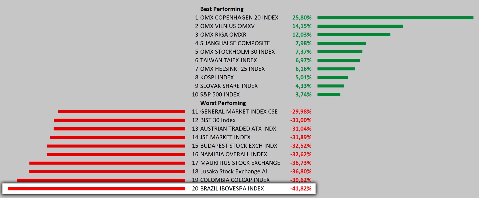This screenshot has width=479, height=198.
Task: Select the GENERAL MARKET INDEX CSE red bar
Action: pos(121,112)
